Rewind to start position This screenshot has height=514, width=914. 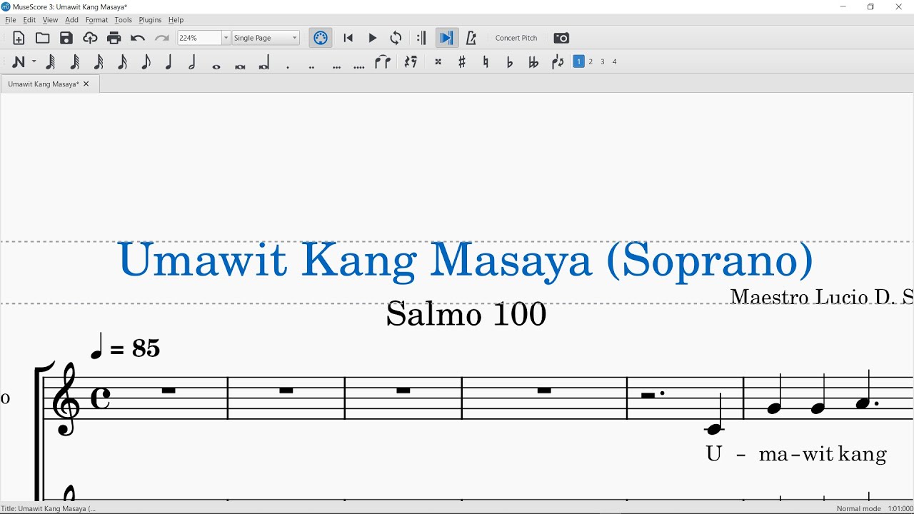pos(348,38)
